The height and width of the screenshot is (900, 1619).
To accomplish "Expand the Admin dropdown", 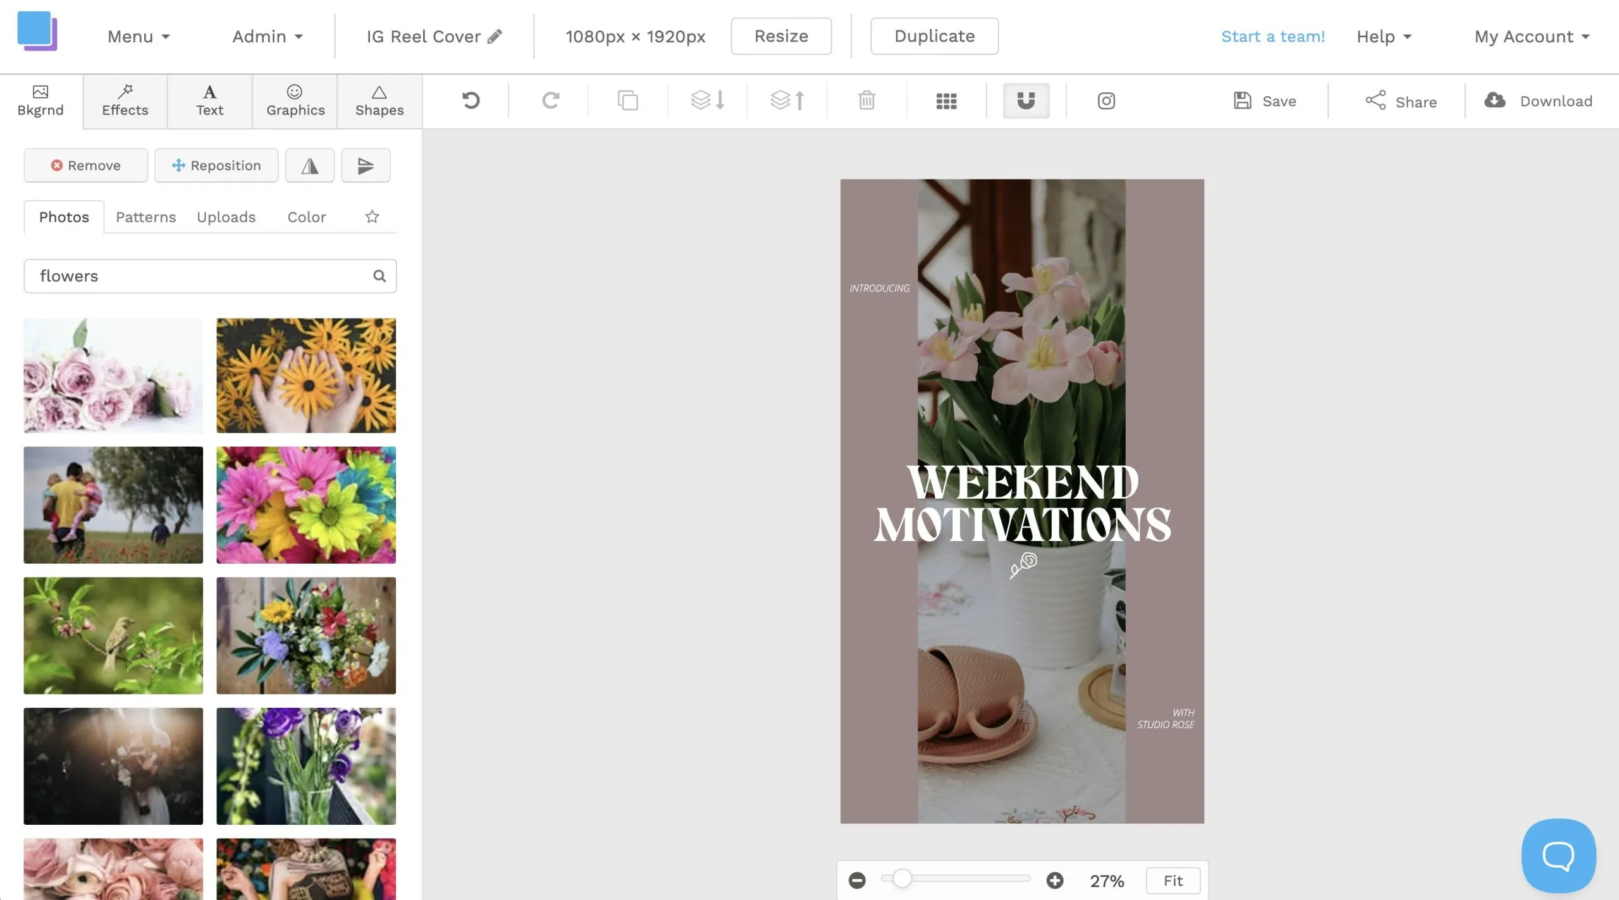I will click(x=268, y=37).
